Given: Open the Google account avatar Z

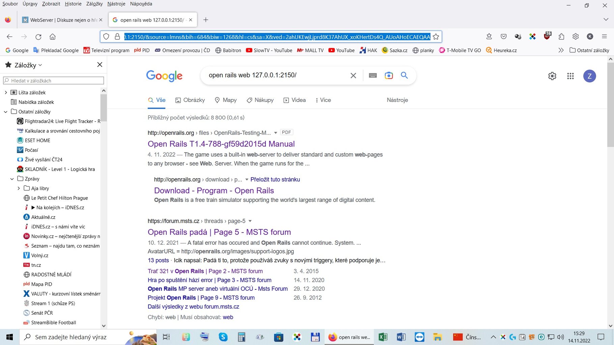Looking at the screenshot, I should [x=590, y=76].
